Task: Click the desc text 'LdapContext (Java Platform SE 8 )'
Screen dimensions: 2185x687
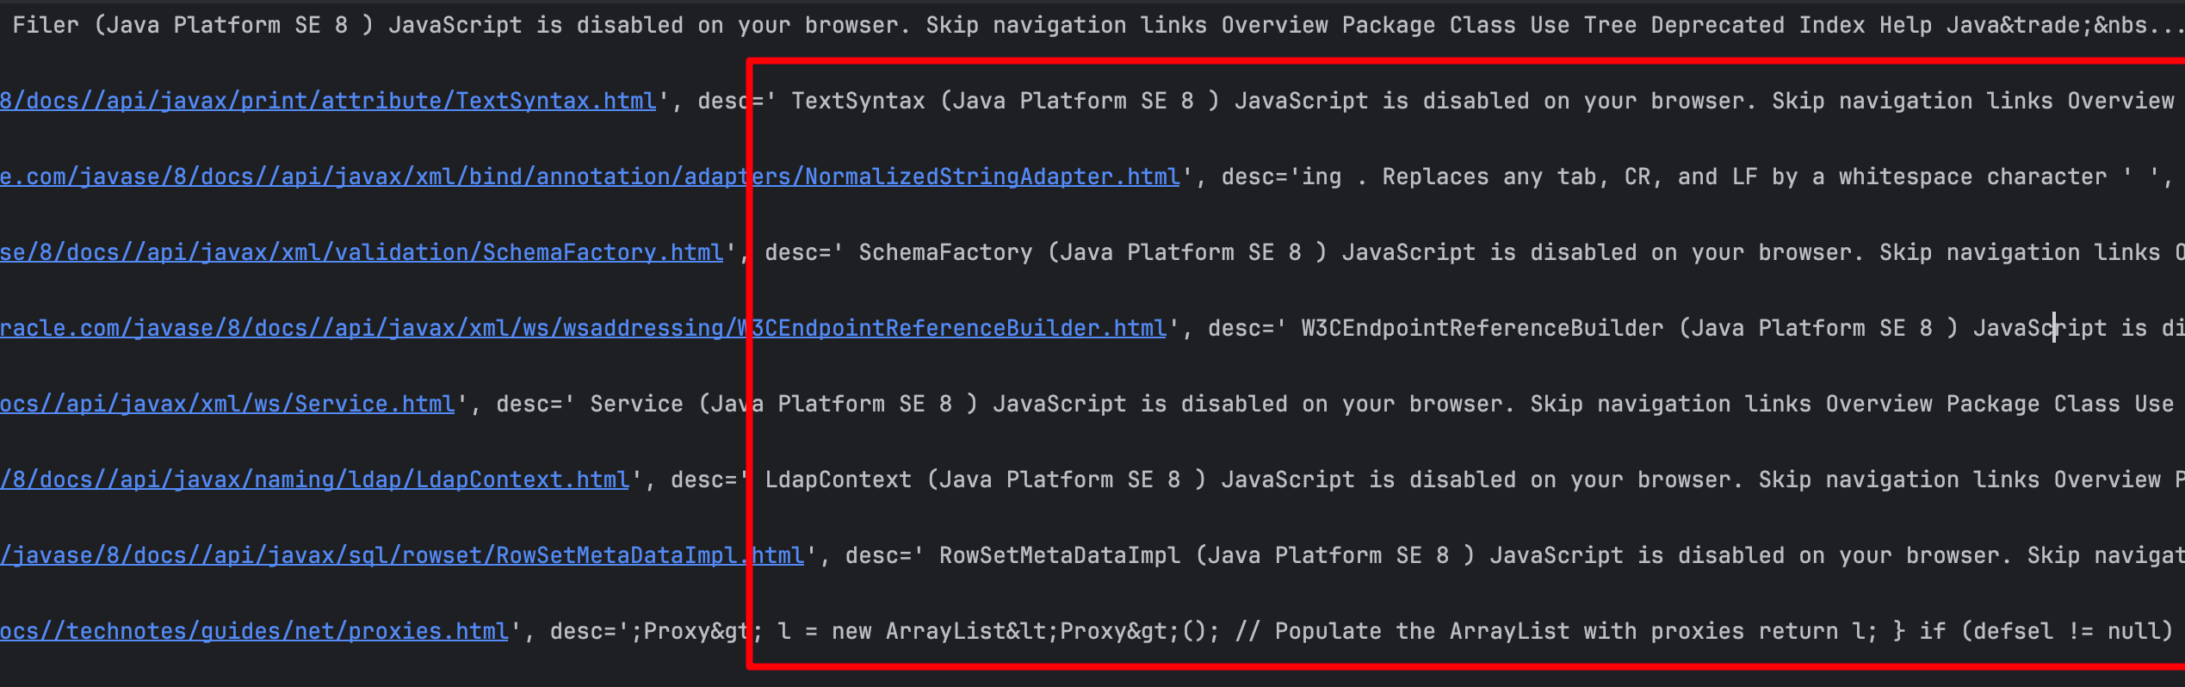Action: [986, 480]
